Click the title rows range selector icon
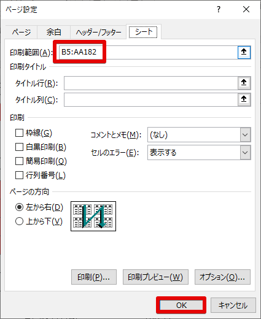The image size is (261, 319). click(244, 83)
